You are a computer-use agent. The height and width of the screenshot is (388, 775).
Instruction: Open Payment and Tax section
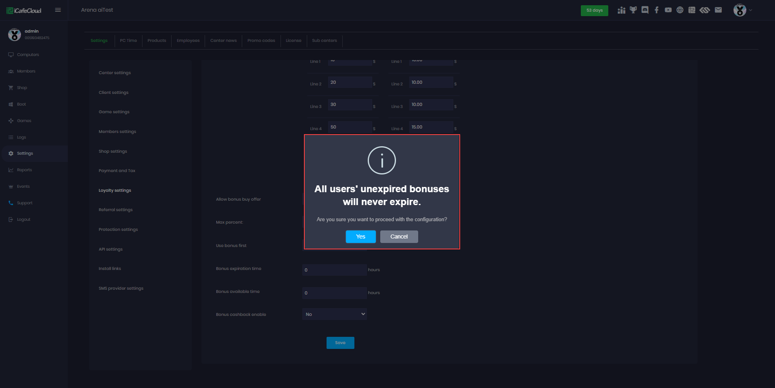pyautogui.click(x=117, y=171)
